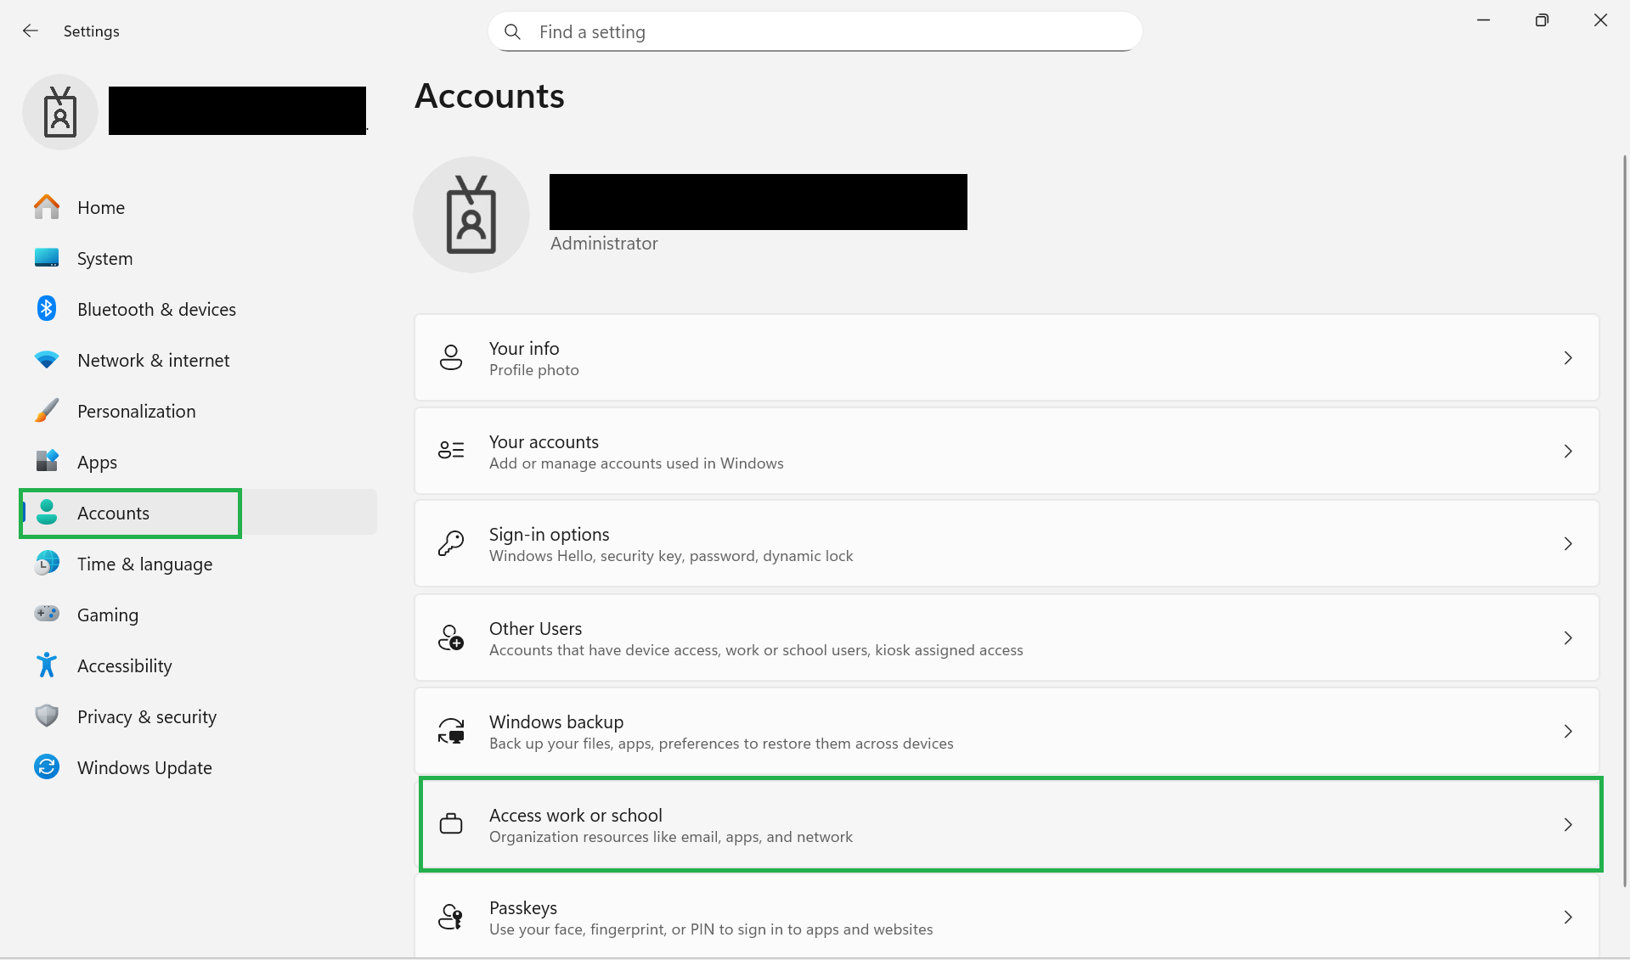Viewport: 1630px width, 960px height.
Task: Select System in the sidebar
Action: [x=105, y=259]
